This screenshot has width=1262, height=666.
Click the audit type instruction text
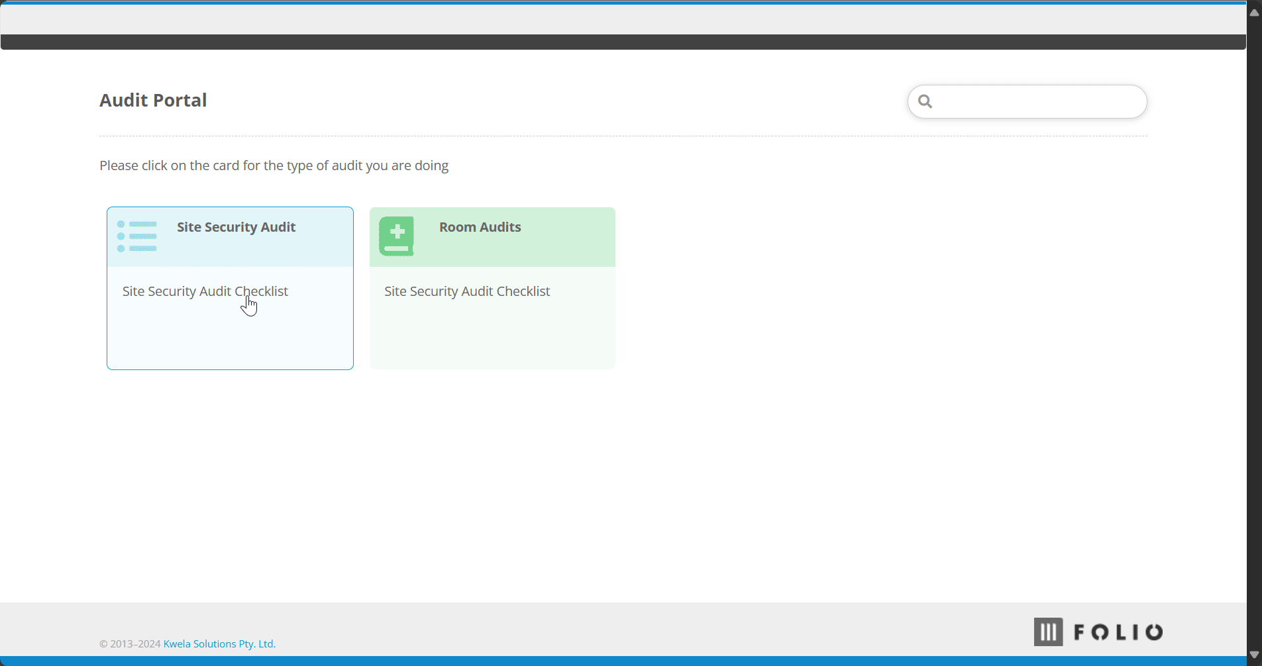coord(274,166)
